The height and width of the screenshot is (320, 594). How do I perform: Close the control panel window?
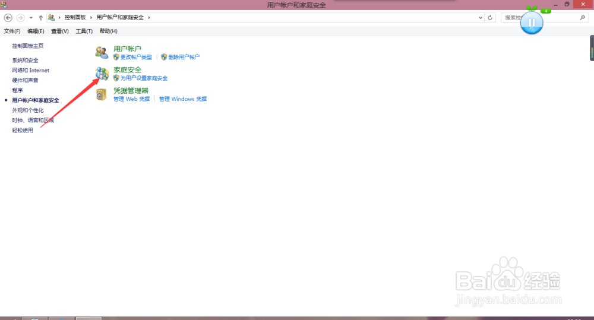point(583,4)
